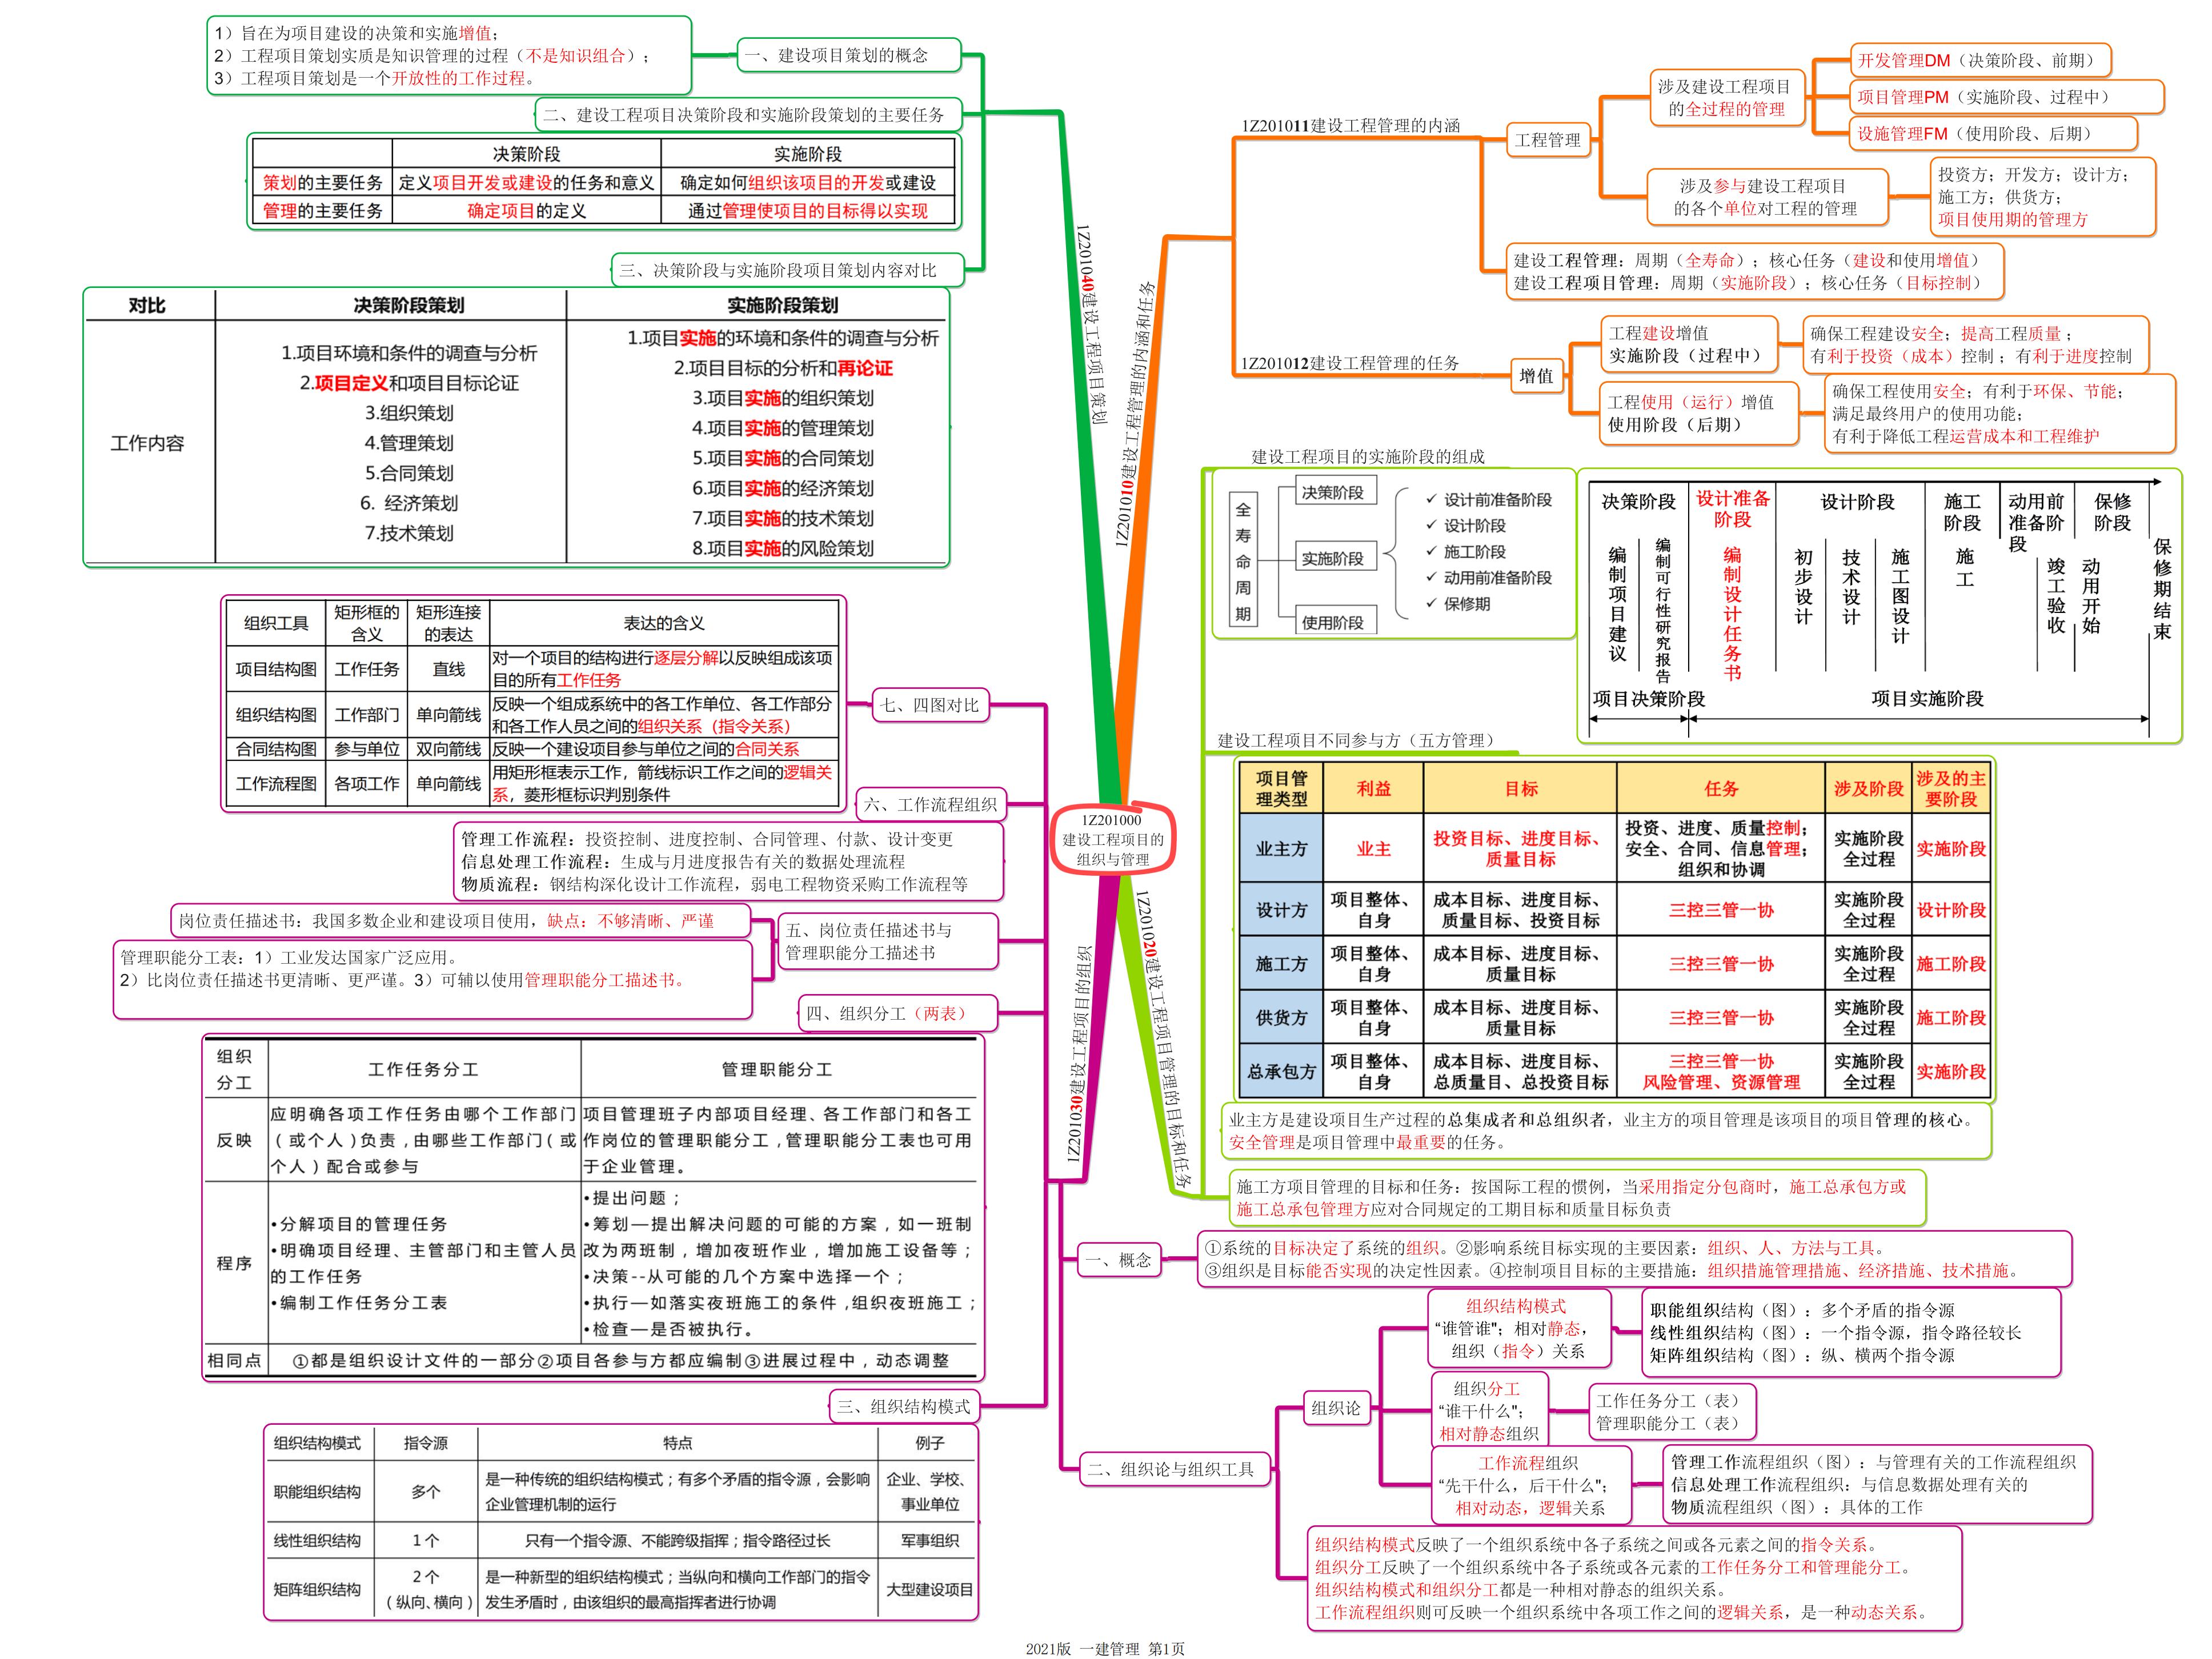Click node "二、建设工程项目决策阶段和实施阶段策划的主要任务"
2212x1659 pixels.
click(748, 114)
